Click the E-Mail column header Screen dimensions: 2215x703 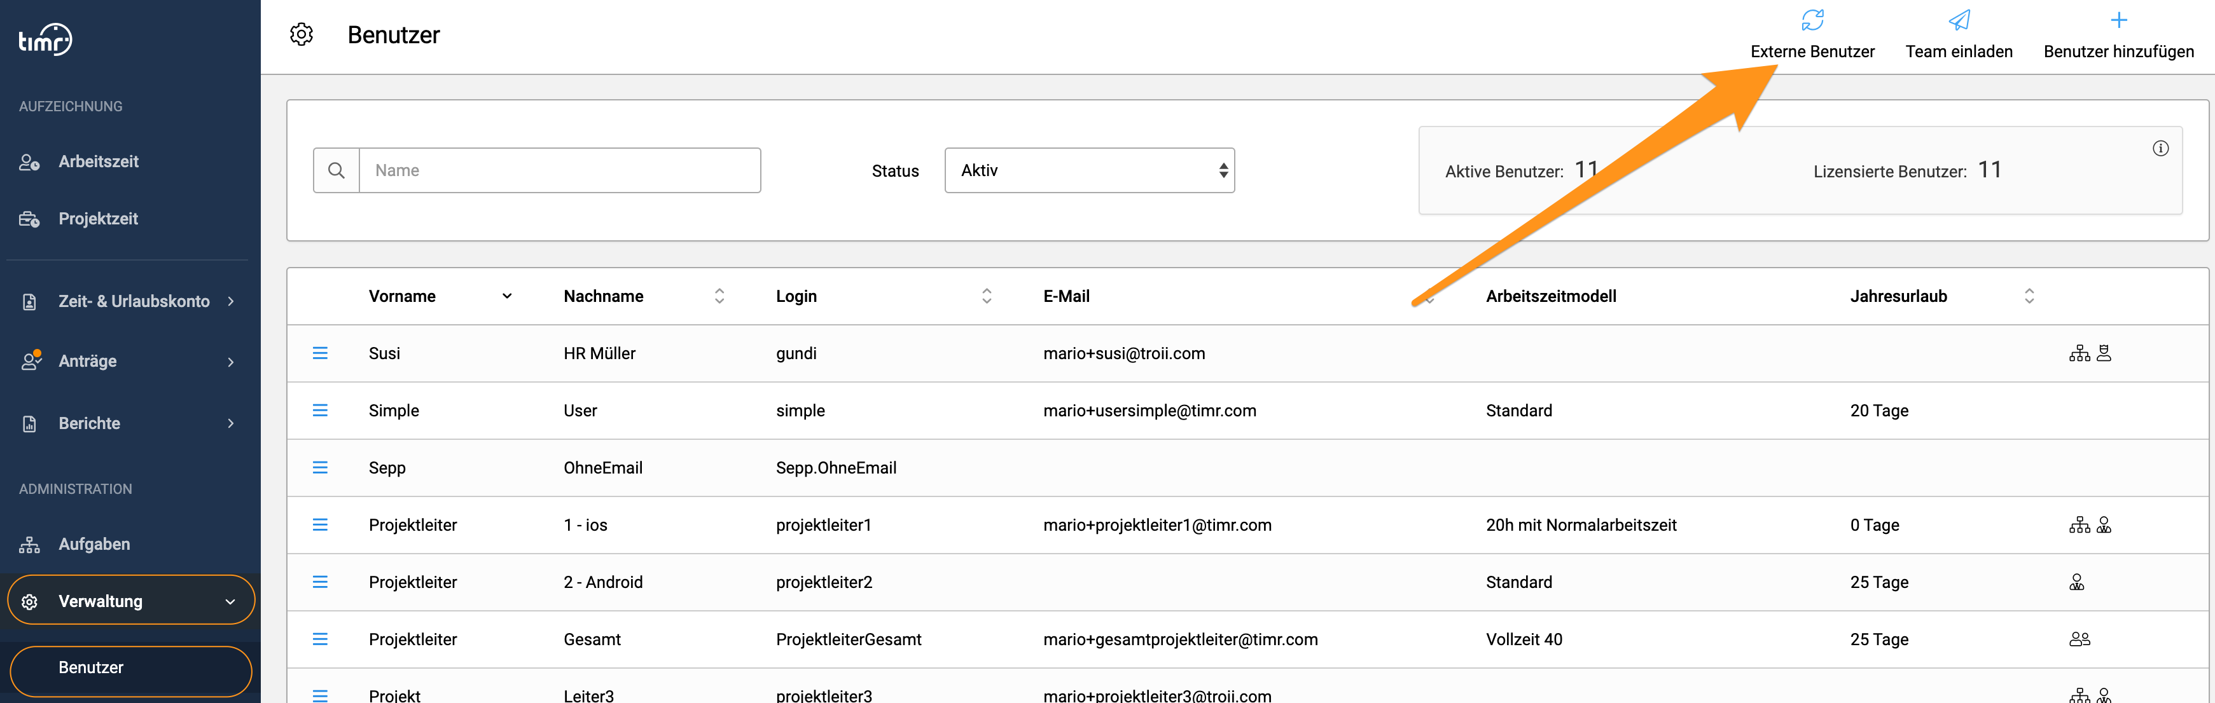pos(1066,296)
